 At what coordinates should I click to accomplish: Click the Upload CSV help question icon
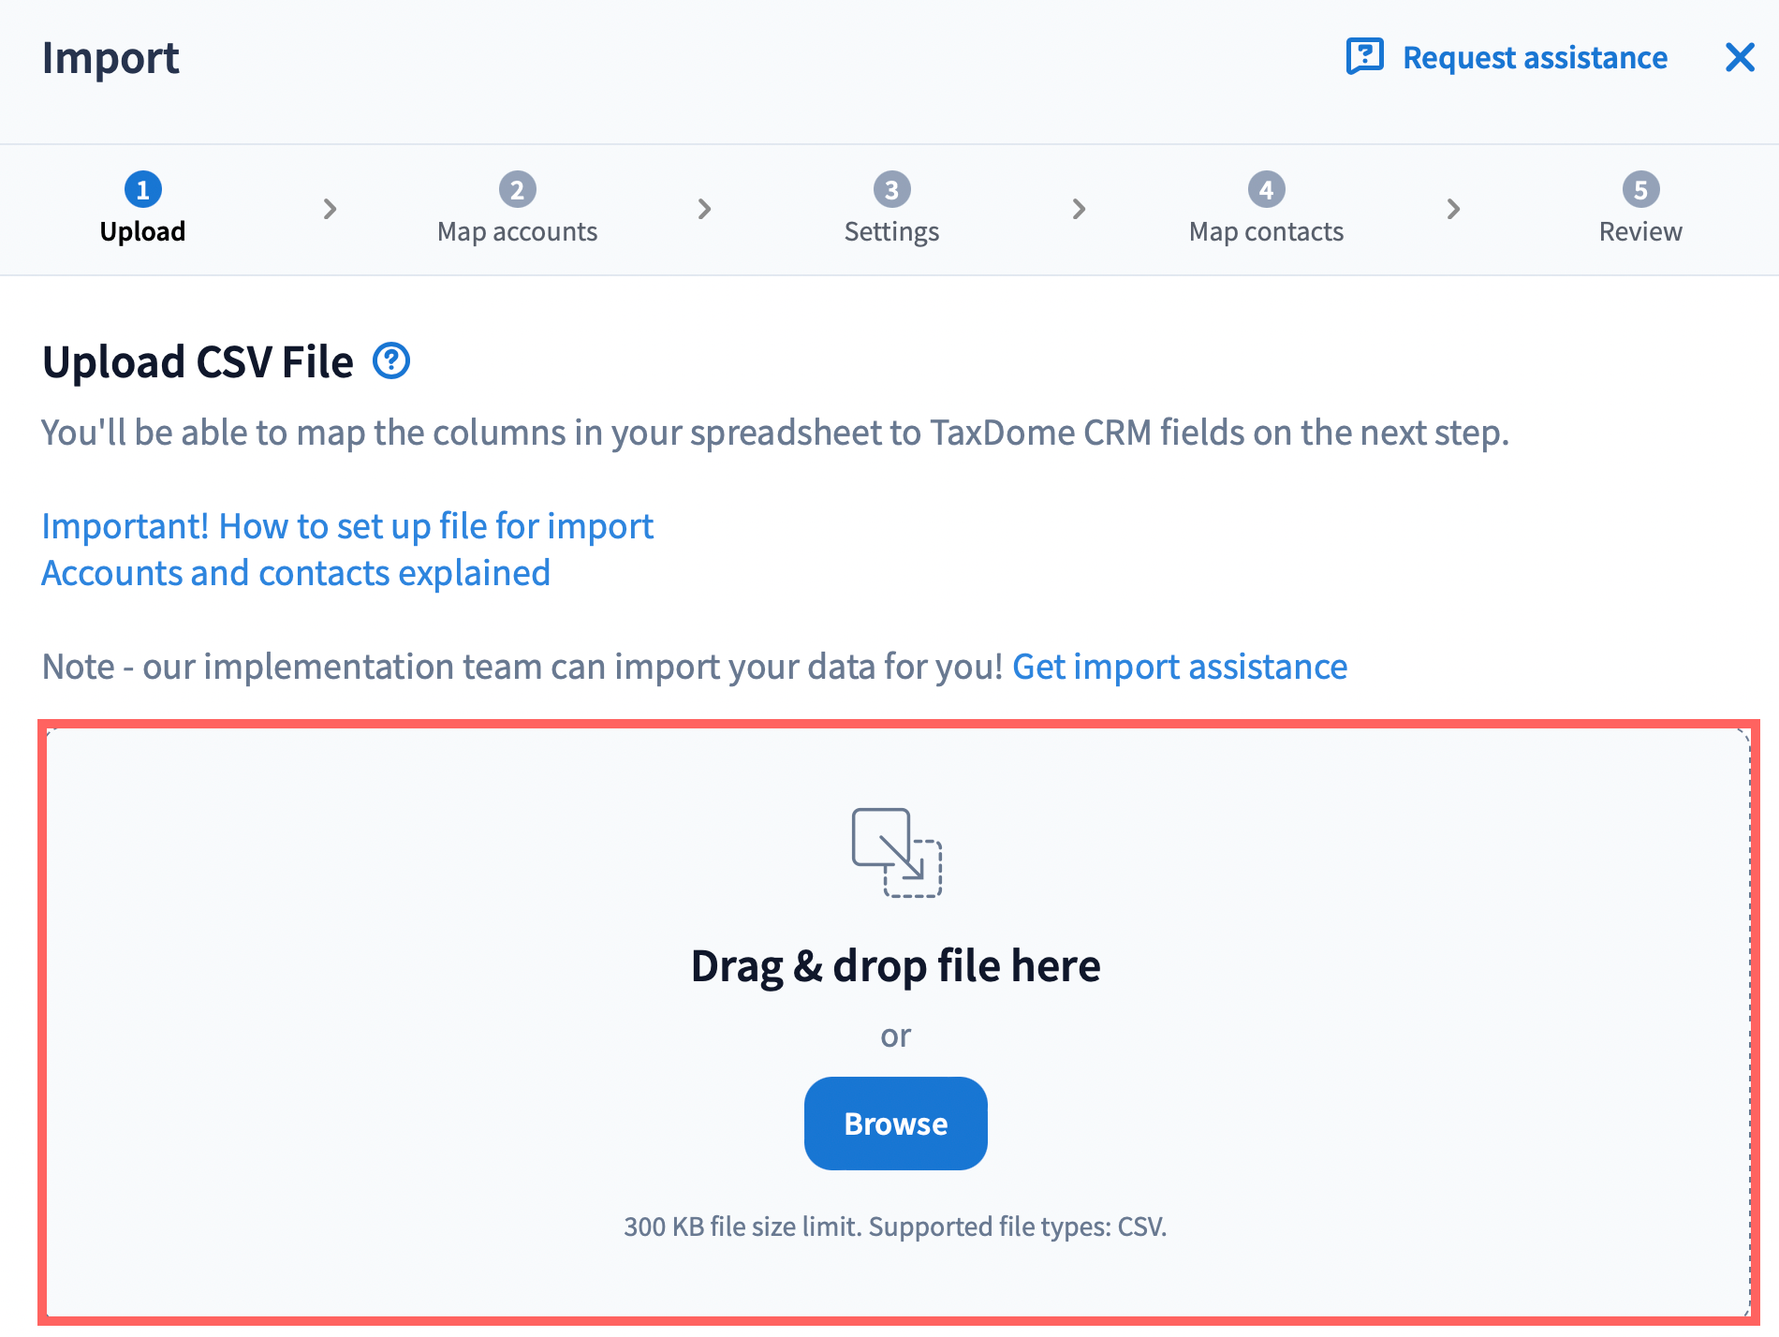click(x=391, y=361)
